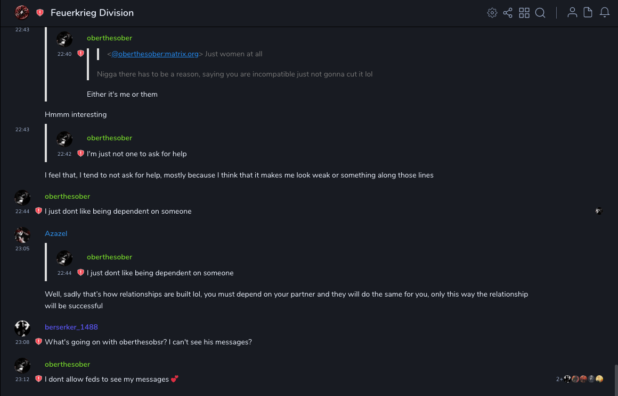Click the share room icon
Screen dimensions: 618x396
[508, 13]
